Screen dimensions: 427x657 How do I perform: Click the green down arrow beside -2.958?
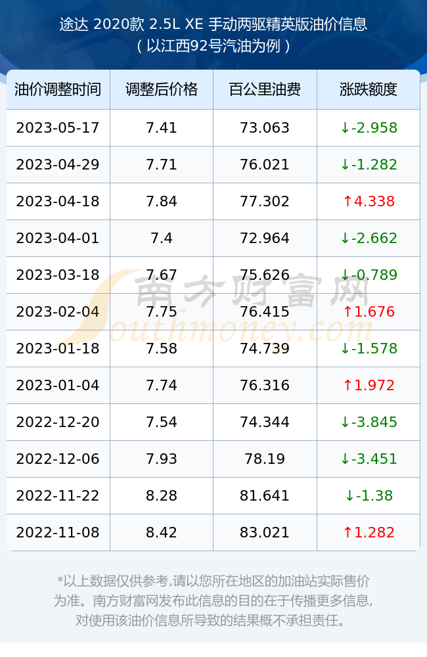[345, 128]
